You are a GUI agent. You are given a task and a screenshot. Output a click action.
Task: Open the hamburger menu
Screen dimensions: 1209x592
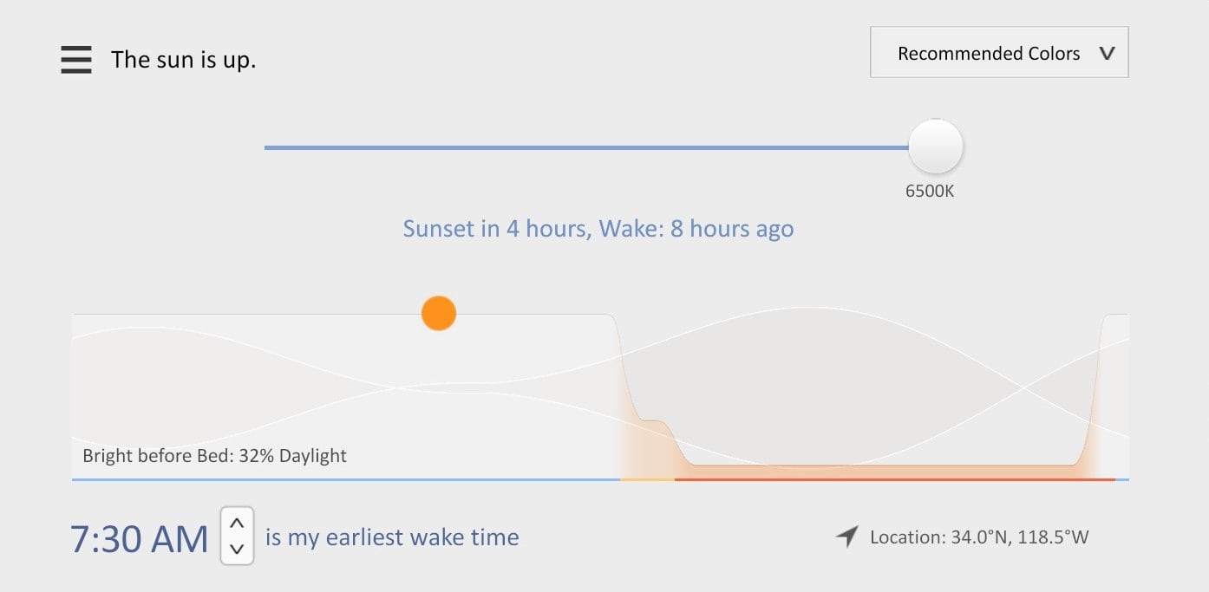coord(76,59)
